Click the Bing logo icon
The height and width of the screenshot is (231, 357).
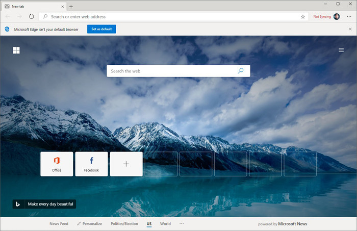(x=18, y=204)
